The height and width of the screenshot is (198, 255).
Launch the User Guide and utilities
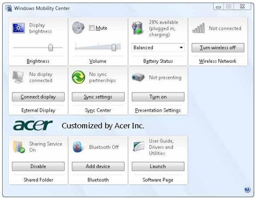(158, 166)
